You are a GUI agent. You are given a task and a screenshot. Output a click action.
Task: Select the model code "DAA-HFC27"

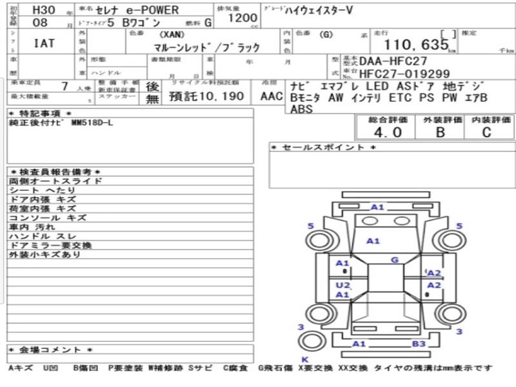pyautogui.click(x=393, y=61)
